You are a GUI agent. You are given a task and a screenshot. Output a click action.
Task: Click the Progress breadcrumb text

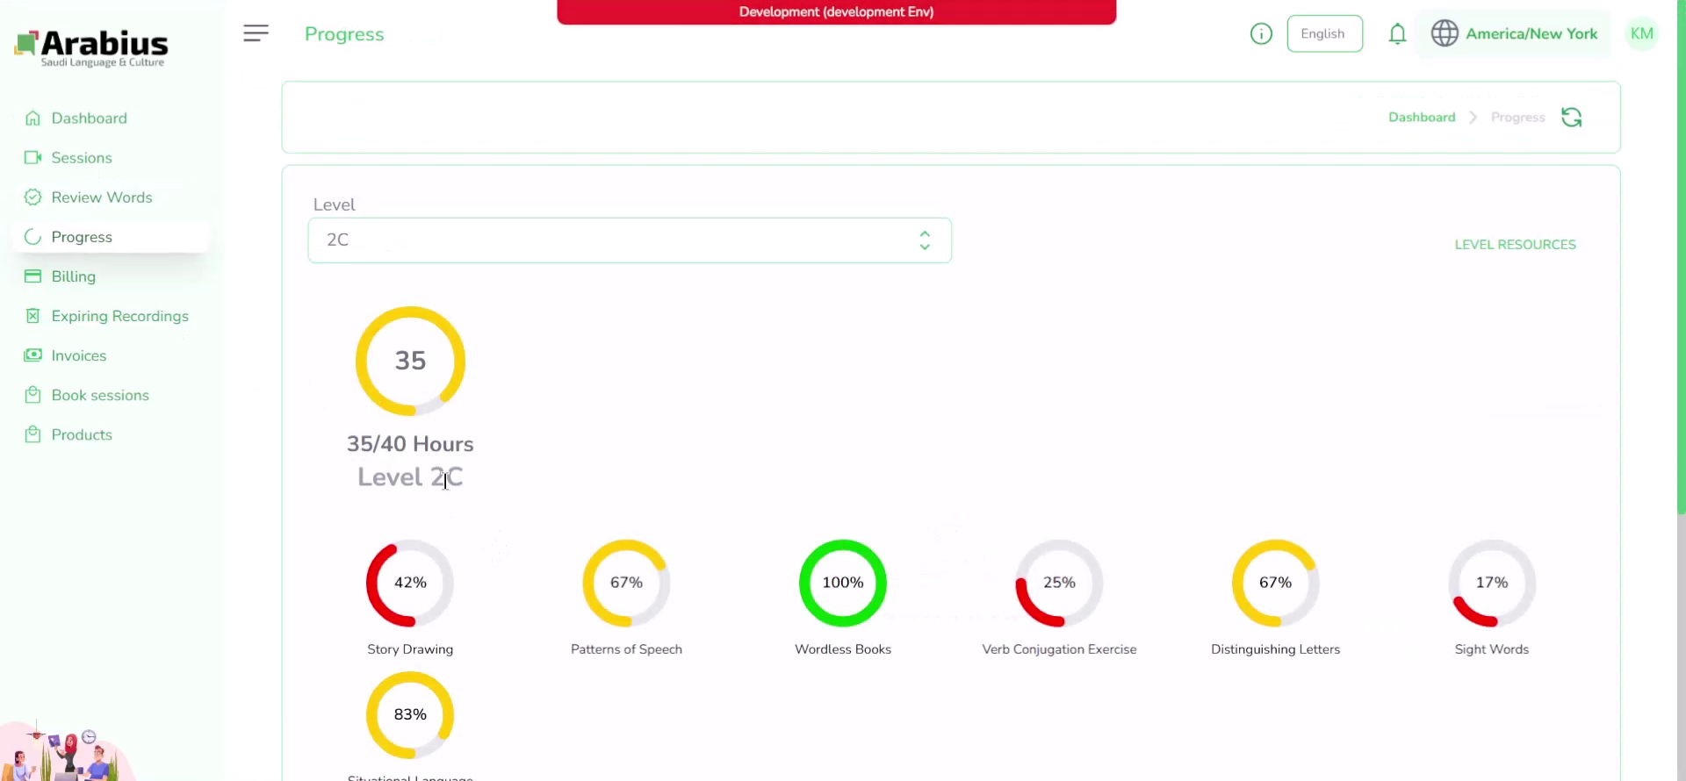pos(1517,118)
